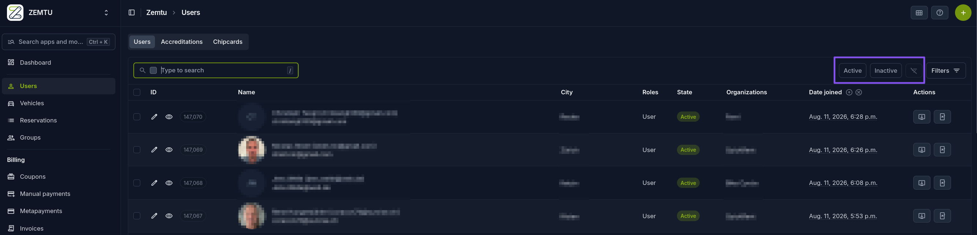
Task: Toggle the sidebar panel icon beside Zemtu breadcrumb
Action: [132, 12]
